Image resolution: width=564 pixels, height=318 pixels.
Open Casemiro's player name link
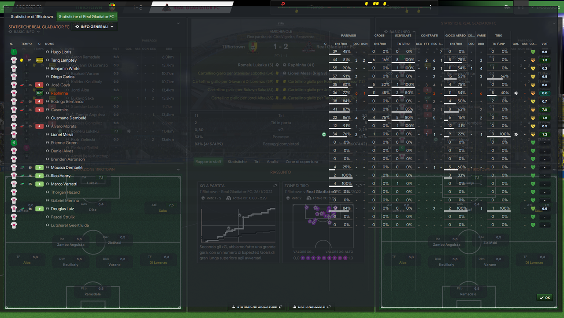59,110
